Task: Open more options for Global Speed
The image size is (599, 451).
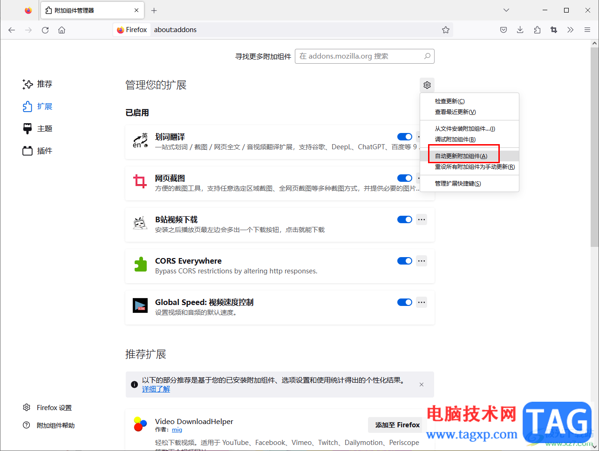Action: click(422, 302)
